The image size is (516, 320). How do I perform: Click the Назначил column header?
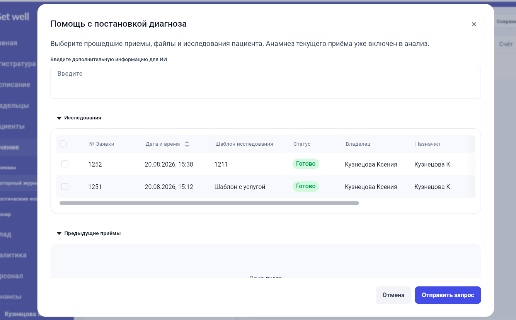click(427, 144)
